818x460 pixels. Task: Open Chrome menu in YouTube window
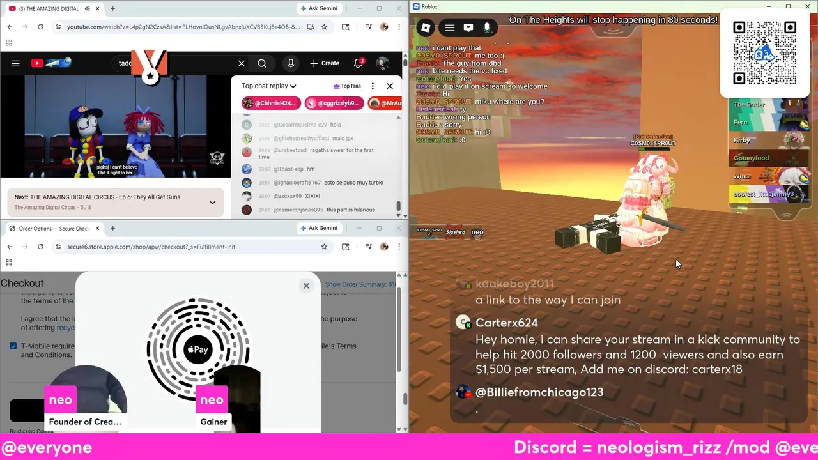click(399, 27)
